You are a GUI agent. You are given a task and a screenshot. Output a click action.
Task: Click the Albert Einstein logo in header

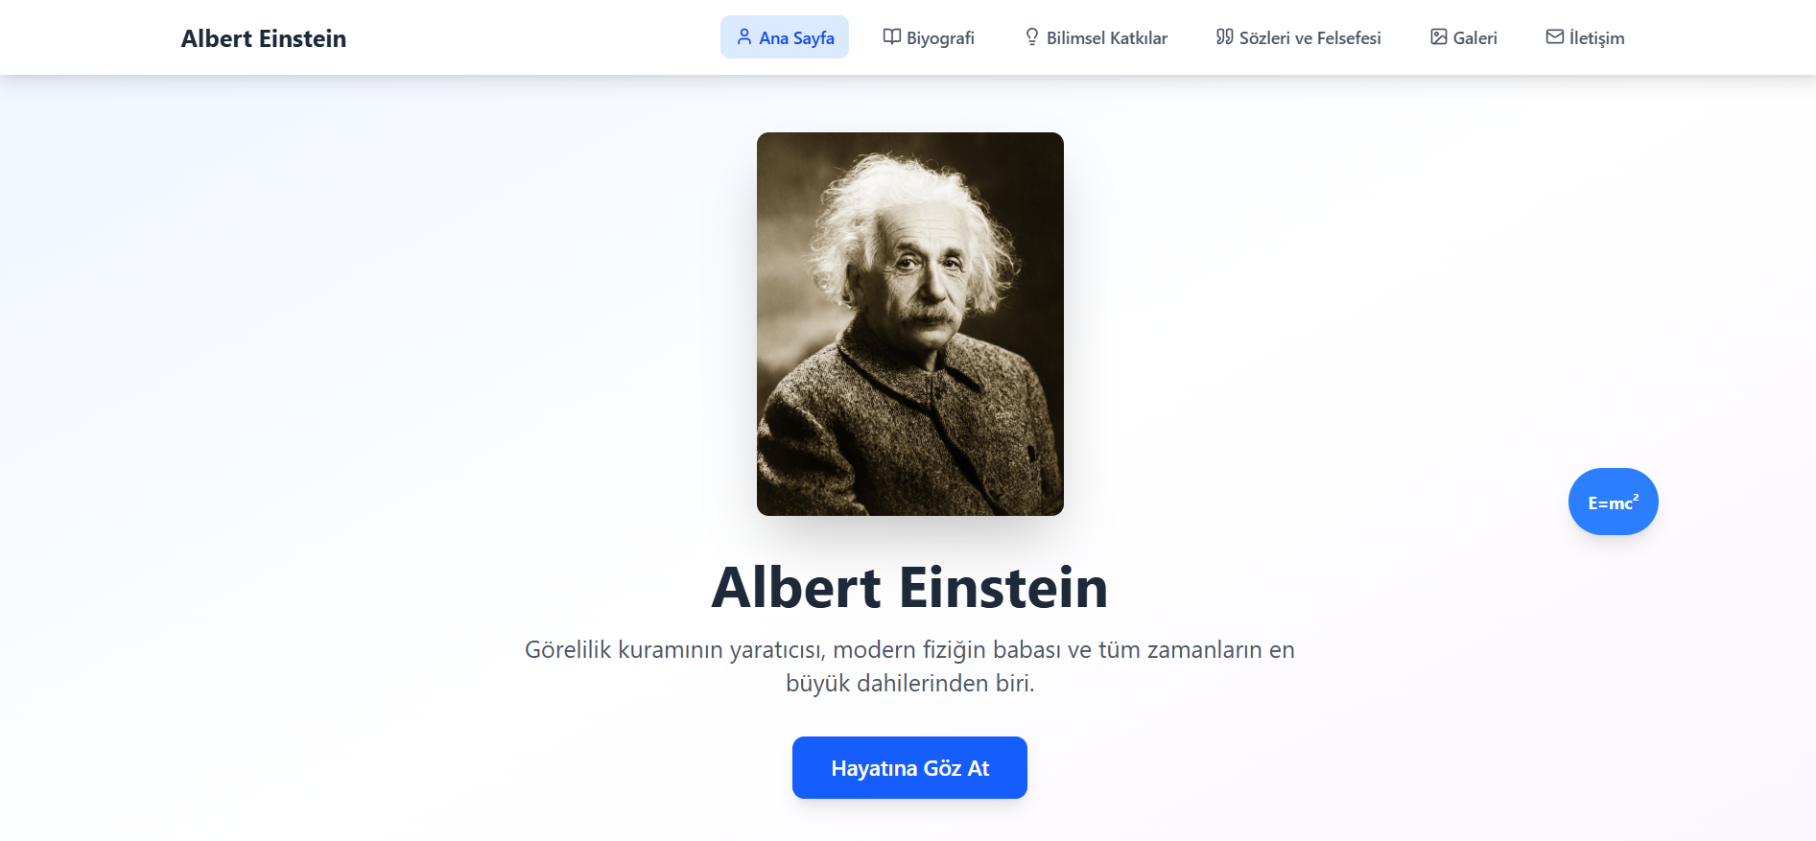pyautogui.click(x=264, y=38)
